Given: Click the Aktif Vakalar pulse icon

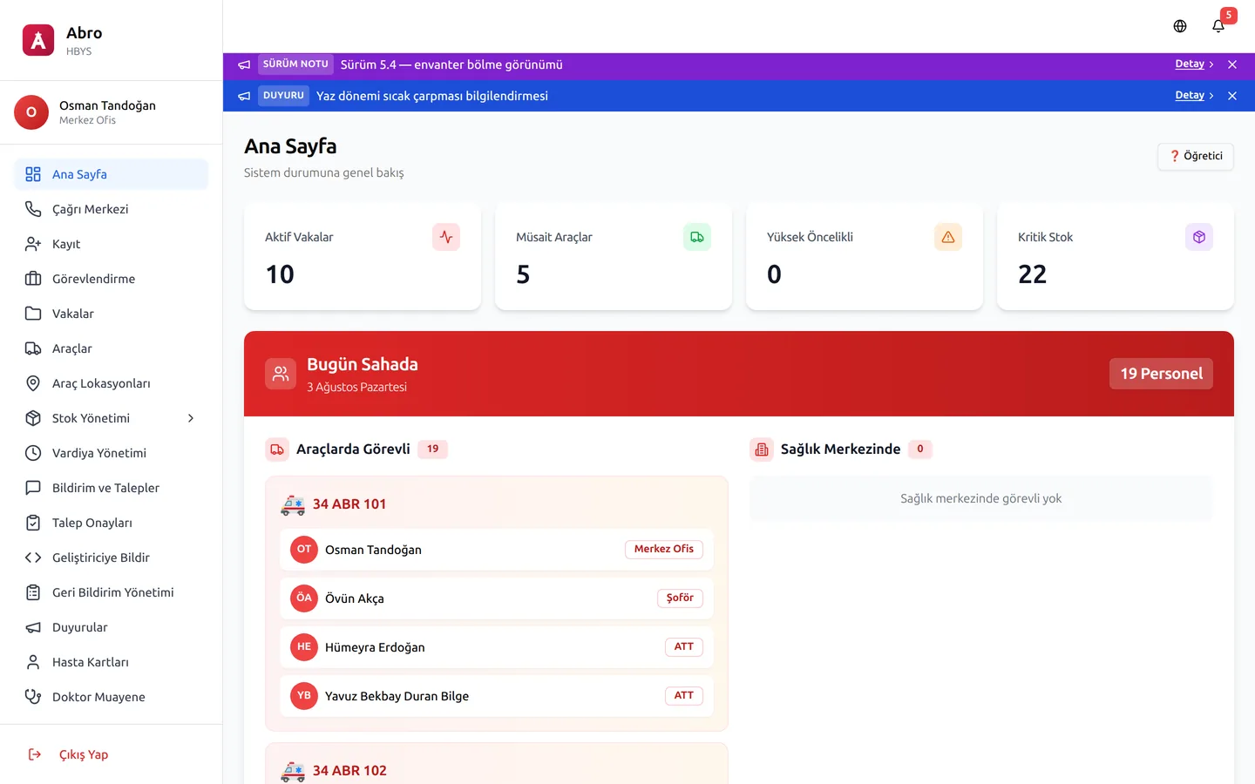Looking at the screenshot, I should 446,237.
